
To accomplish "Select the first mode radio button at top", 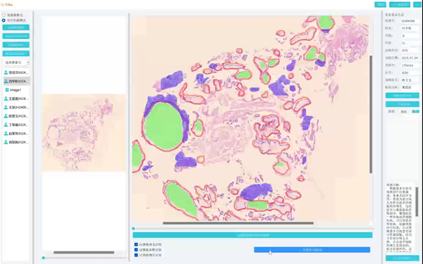I will 4,15.
